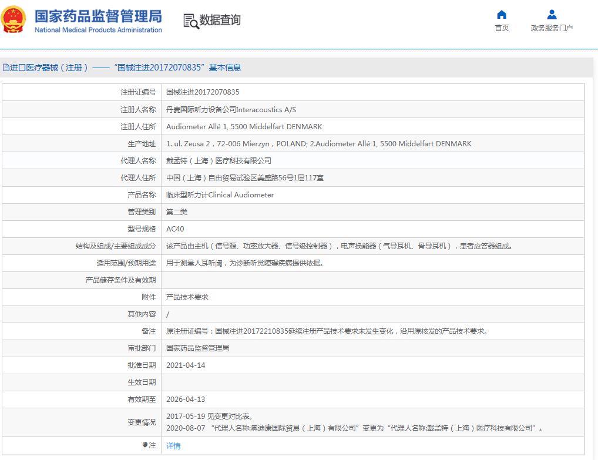Click the 审批部门 row label
Viewport: 598px width, 460px height.
click(x=142, y=348)
